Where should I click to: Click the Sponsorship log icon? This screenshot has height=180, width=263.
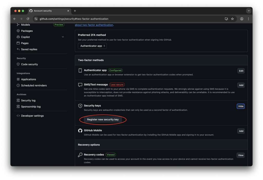[x=18, y=107]
